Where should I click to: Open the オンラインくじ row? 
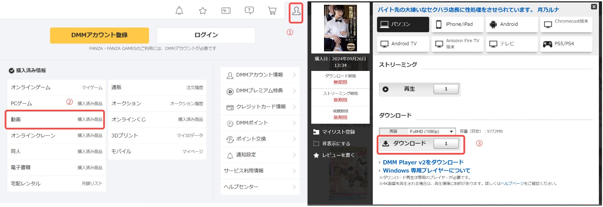[157, 120]
